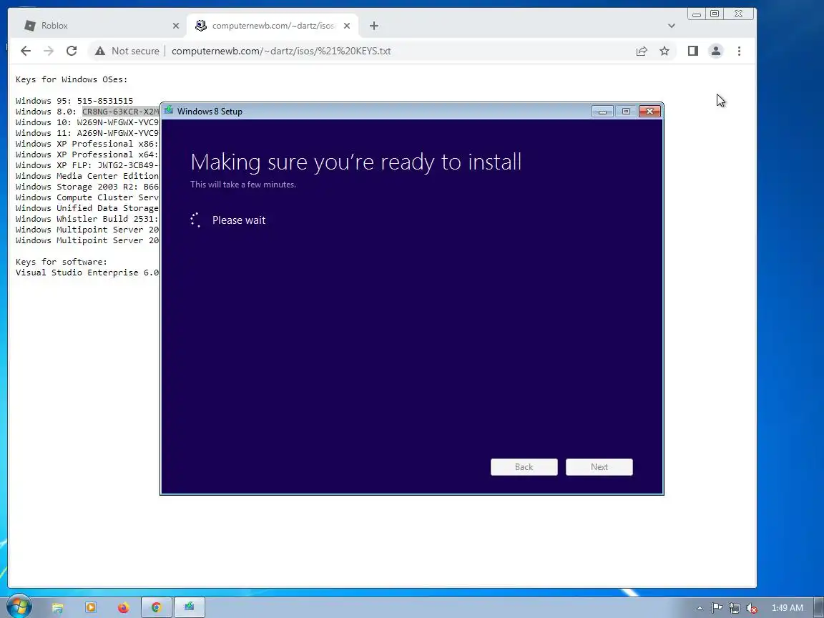The width and height of the screenshot is (824, 618).
Task: Click the 'Windows 95: 515-8531515' line
Action: click(x=74, y=101)
